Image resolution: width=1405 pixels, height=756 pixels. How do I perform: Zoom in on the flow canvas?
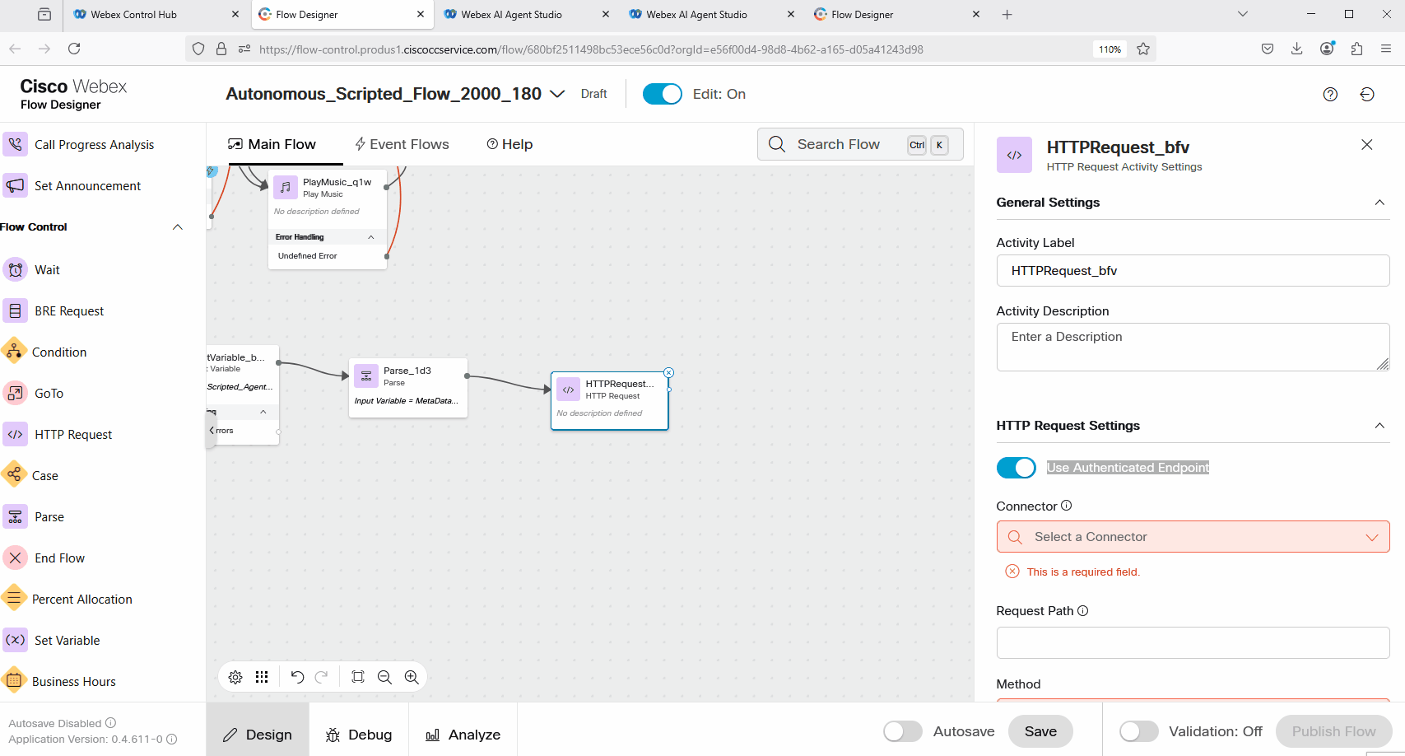point(412,677)
